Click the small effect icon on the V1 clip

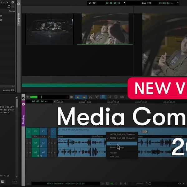144,132
